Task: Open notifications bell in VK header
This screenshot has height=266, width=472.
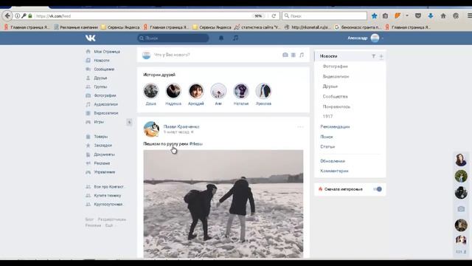Action: pos(221,38)
